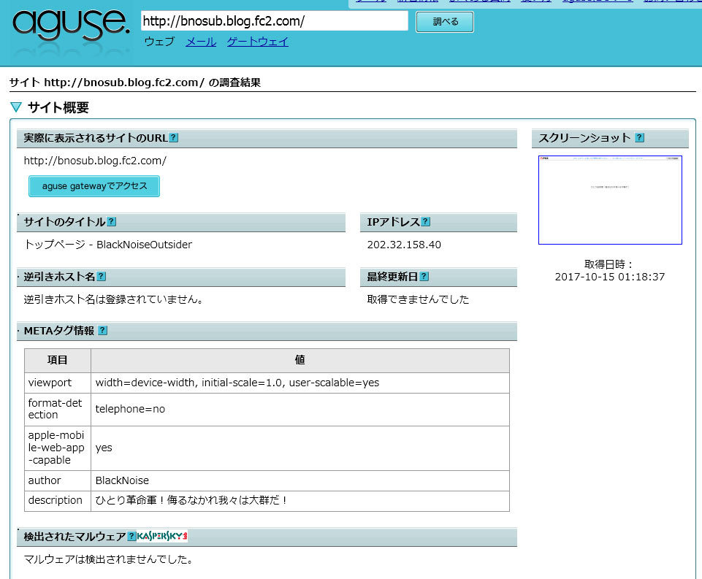
Task: Collapse the サイト概要 section triangle
Action: click(16, 107)
